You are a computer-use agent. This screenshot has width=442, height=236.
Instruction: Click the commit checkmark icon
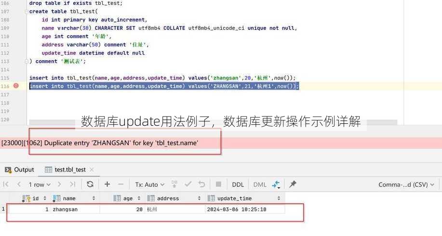point(188,184)
